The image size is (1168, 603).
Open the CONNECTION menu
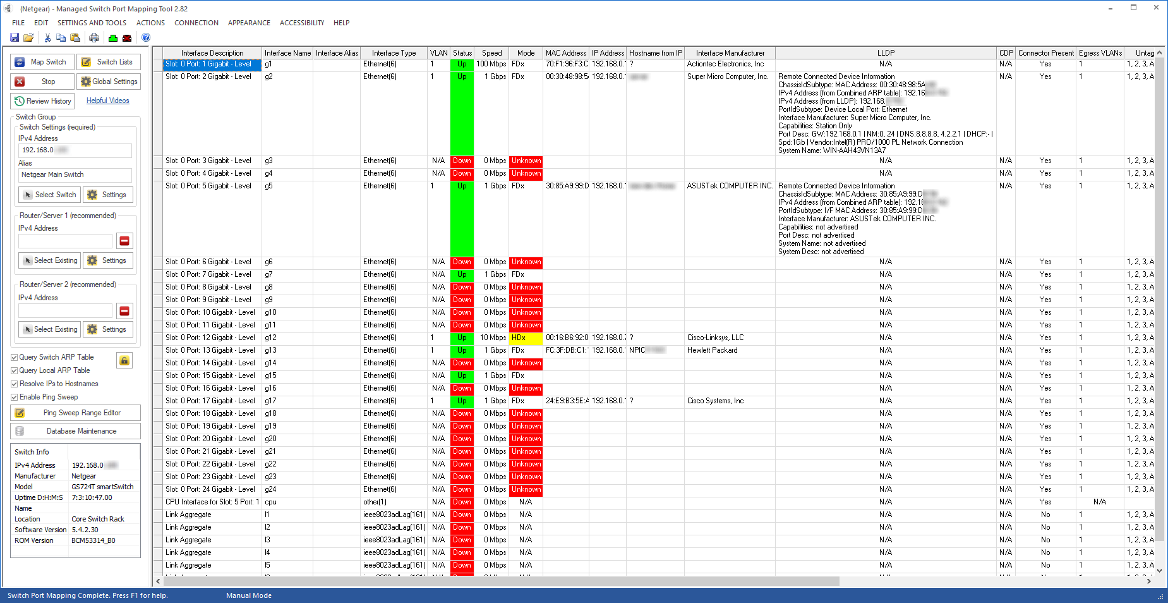point(196,23)
